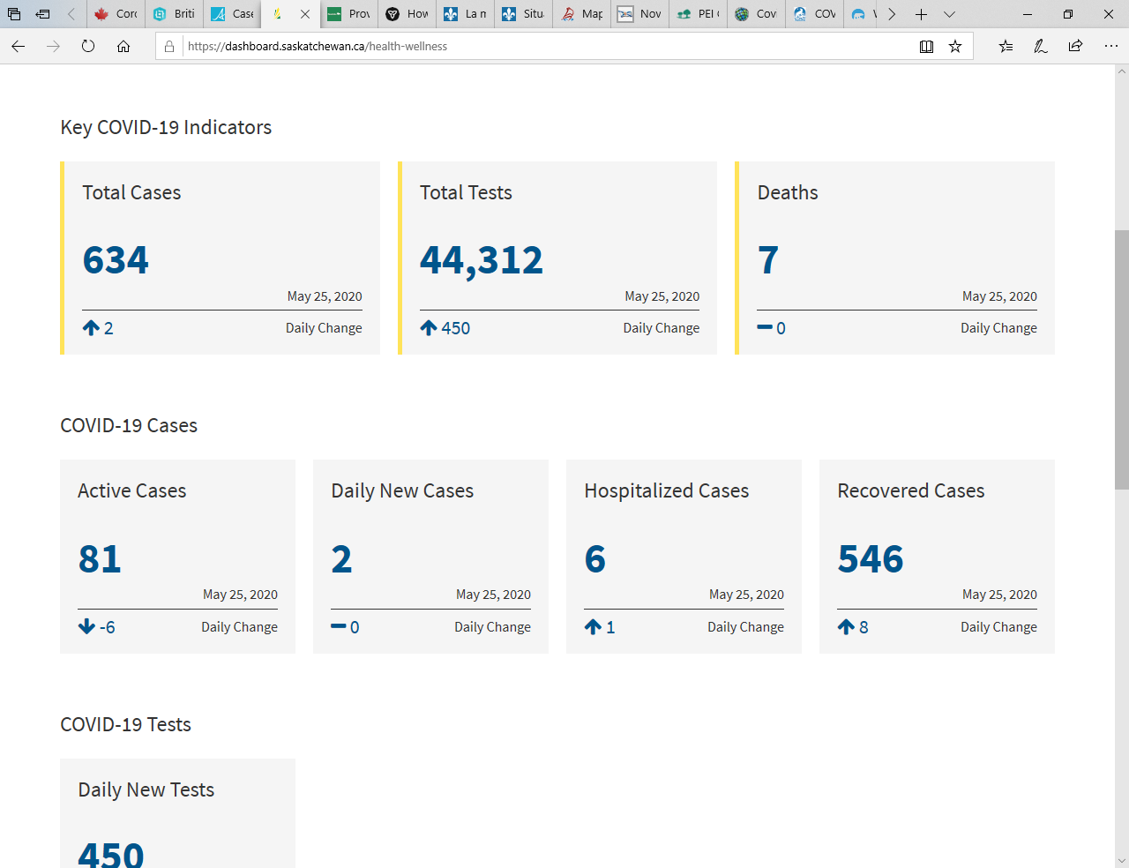The image size is (1129, 868).
Task: Click the up arrow beside Total Cases change 2
Action: [91, 328]
